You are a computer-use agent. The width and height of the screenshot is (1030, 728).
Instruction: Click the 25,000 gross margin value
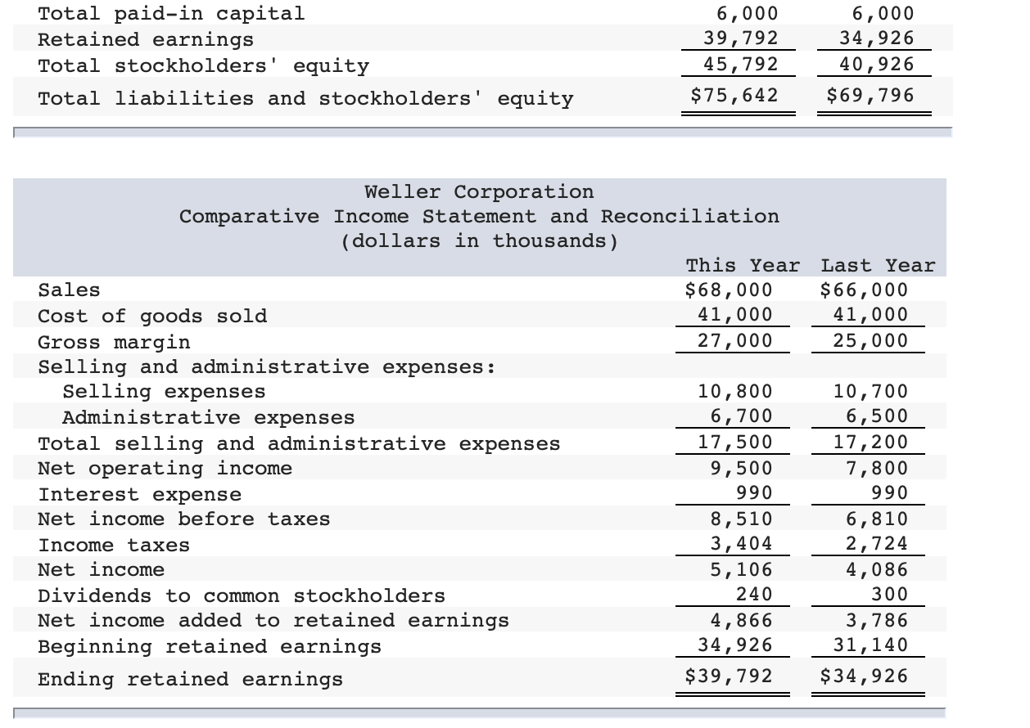870,340
